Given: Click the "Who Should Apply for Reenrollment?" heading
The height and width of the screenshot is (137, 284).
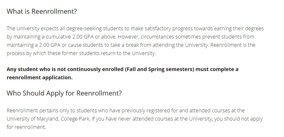Looking at the screenshot, I should 64,93.
